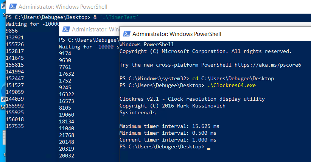311x162 pixels.
Task: Click the '.\TimerTest' command in back window
Action: pyautogui.click(x=119, y=17)
